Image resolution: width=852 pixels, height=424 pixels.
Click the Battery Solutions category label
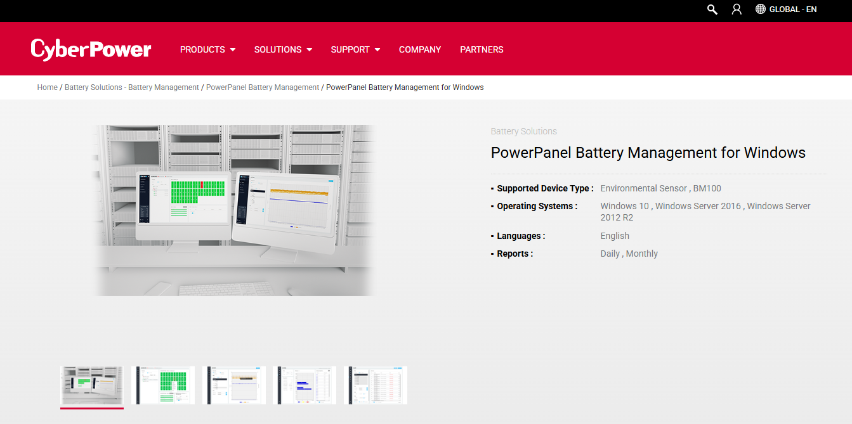pyautogui.click(x=524, y=131)
